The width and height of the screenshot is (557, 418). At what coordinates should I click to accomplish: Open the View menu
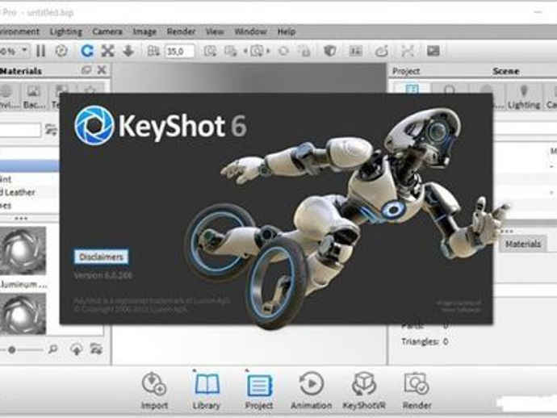tap(215, 31)
